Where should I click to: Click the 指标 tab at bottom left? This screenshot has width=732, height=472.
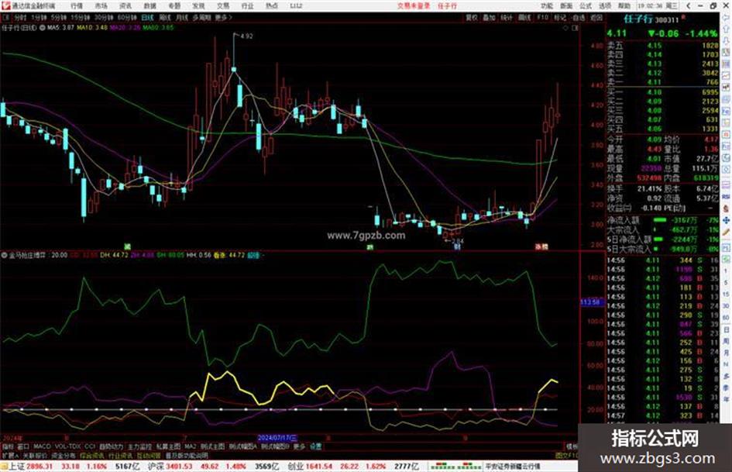(8, 446)
